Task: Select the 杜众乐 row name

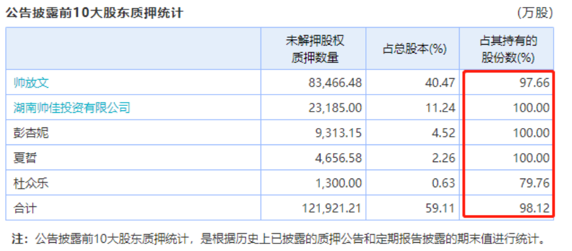Action: click(31, 184)
